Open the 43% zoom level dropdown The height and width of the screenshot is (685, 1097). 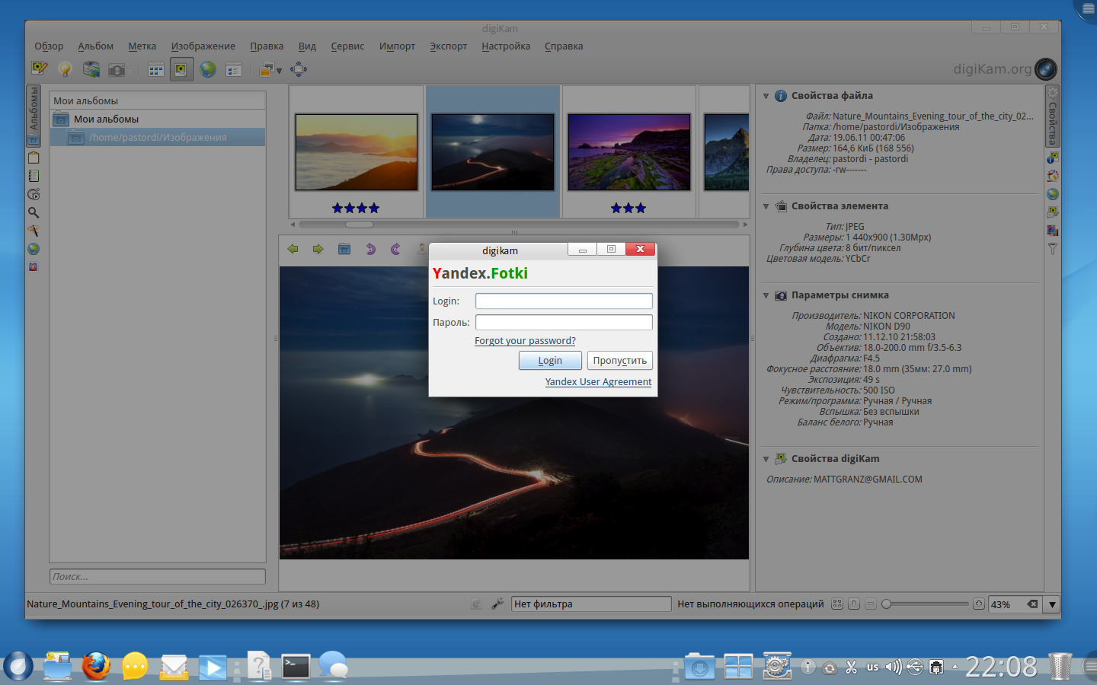pos(1052,604)
